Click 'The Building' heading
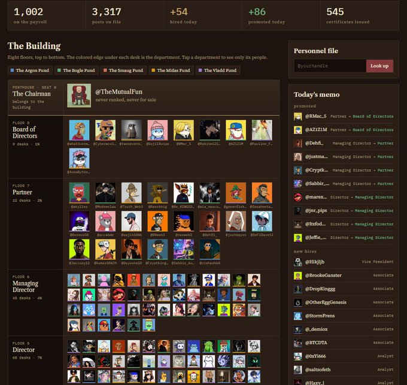Screen dimensions: 407x385 tap(34, 46)
